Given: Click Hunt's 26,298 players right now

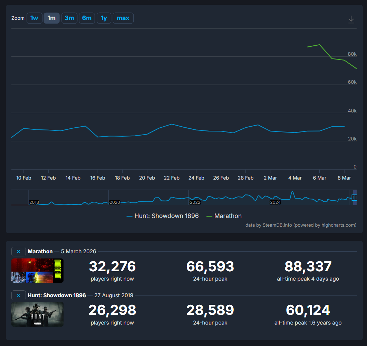Looking at the screenshot, I should 112,310.
